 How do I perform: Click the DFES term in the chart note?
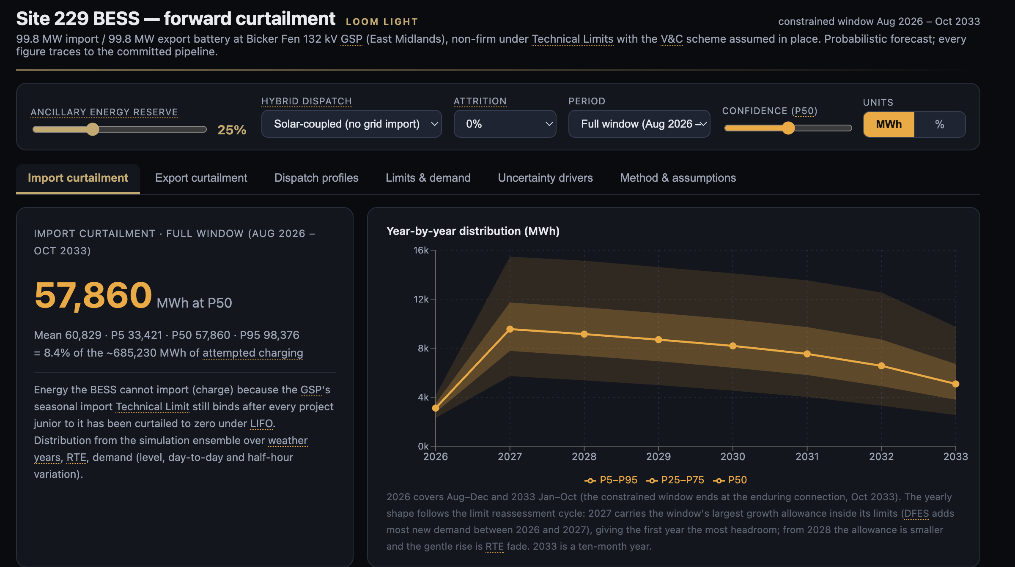click(x=916, y=513)
